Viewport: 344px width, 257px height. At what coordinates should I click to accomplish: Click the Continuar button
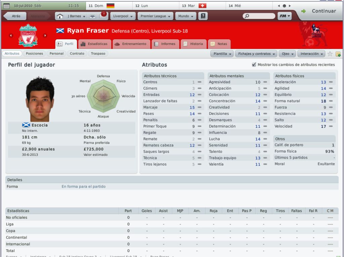[320, 11]
